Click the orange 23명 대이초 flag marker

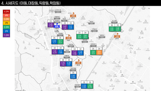coord(78,63)
